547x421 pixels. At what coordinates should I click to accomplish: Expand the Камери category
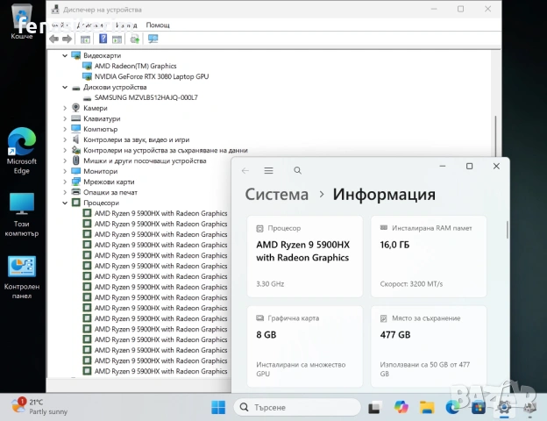(65, 108)
